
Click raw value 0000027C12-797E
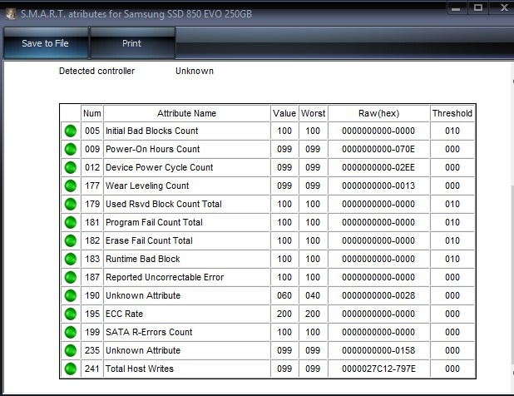click(378, 369)
